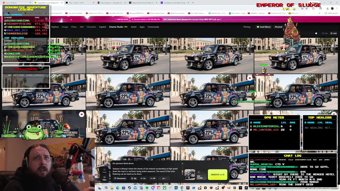The width and height of the screenshot is (340, 191).
Task: Toggle the sound On setting
Action: pos(143,178)
